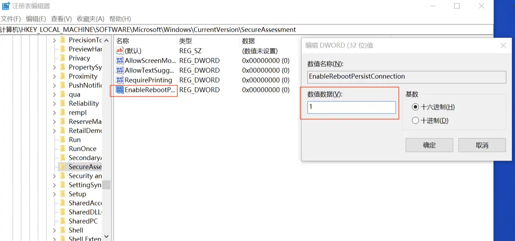This screenshot has height=241, width=515.
Task: Click the tree scrollbar up arrow
Action: click(107, 40)
